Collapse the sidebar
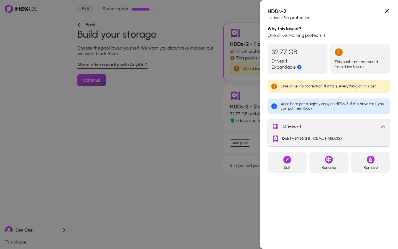The image size is (398, 249). [x=15, y=242]
